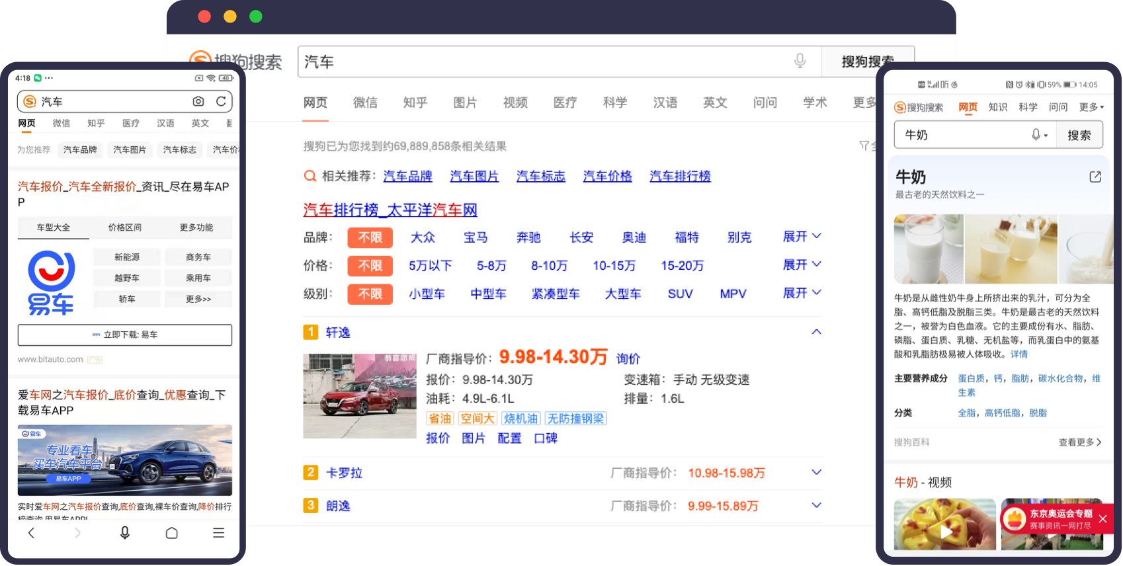
Task: Tap 汽车图片 suggestion chip in left phone
Action: 130,150
